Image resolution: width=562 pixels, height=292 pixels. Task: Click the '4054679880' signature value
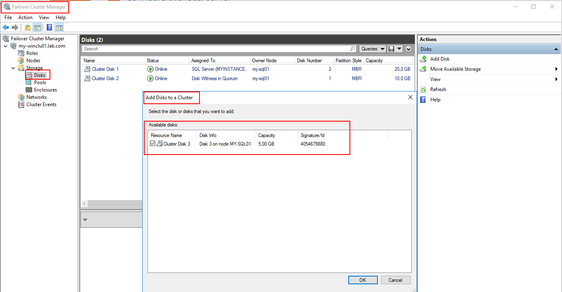click(313, 144)
